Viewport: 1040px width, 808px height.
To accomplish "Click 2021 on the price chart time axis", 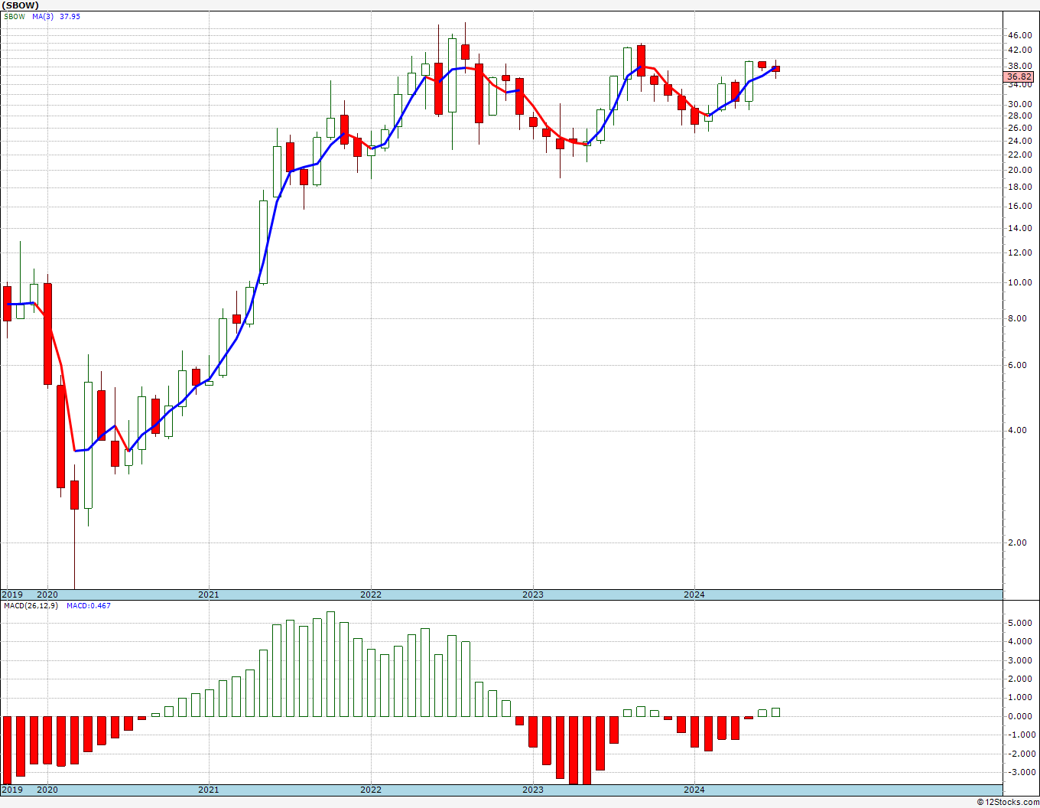I will (x=209, y=595).
